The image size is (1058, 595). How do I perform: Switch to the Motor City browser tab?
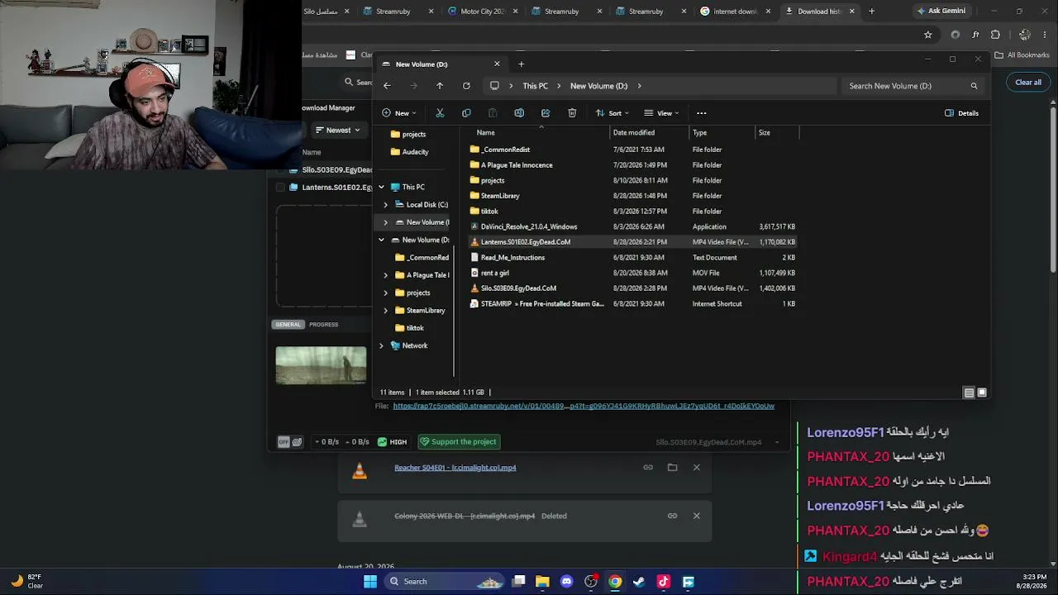(483, 12)
